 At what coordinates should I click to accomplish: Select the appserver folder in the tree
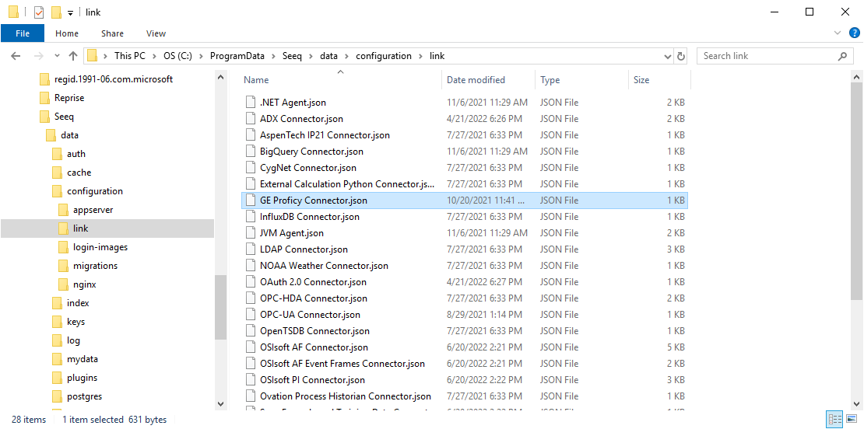click(93, 210)
